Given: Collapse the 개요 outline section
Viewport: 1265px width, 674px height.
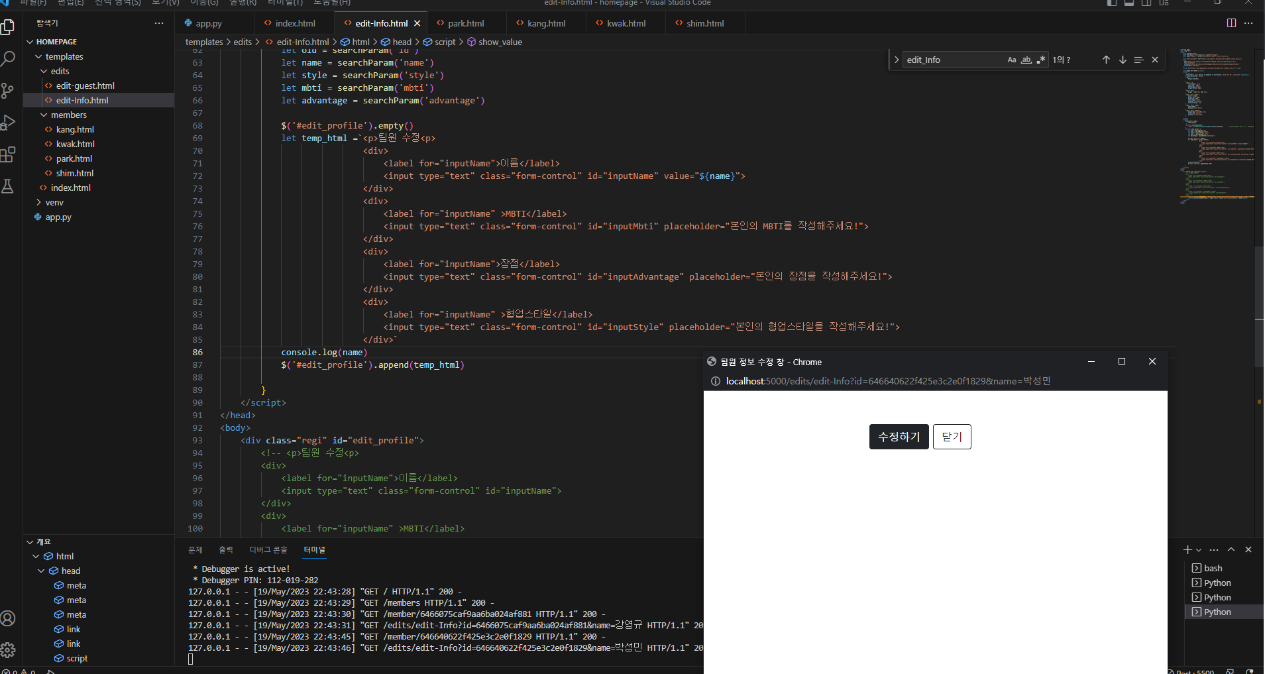Looking at the screenshot, I should [x=30, y=541].
